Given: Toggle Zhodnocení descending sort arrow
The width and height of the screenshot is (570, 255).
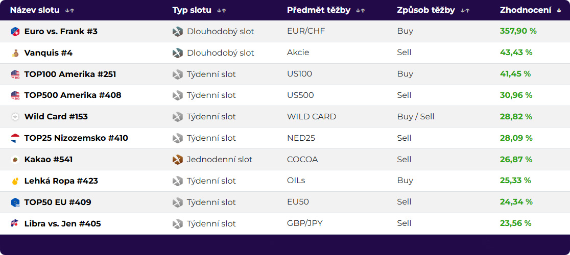Looking at the screenshot, I should 559,11.
